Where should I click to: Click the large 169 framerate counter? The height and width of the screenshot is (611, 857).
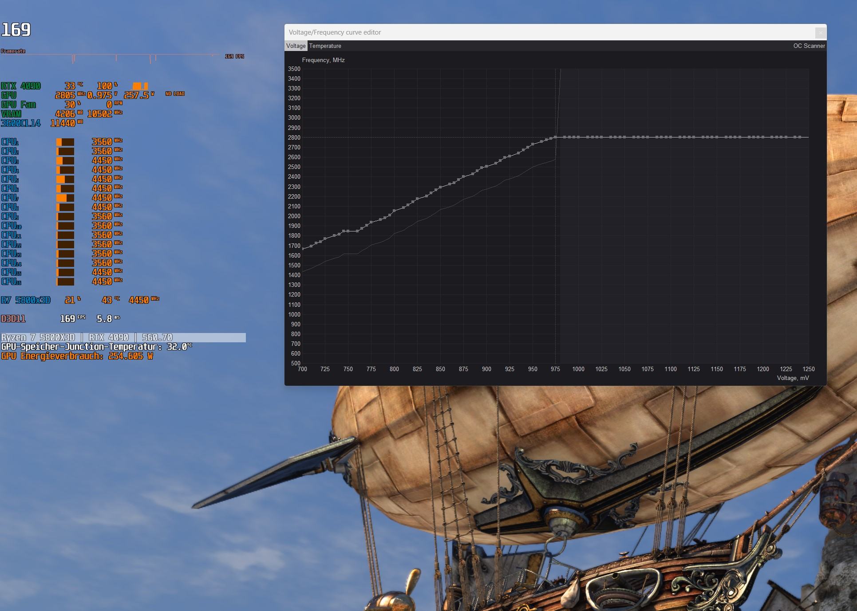pyautogui.click(x=16, y=30)
